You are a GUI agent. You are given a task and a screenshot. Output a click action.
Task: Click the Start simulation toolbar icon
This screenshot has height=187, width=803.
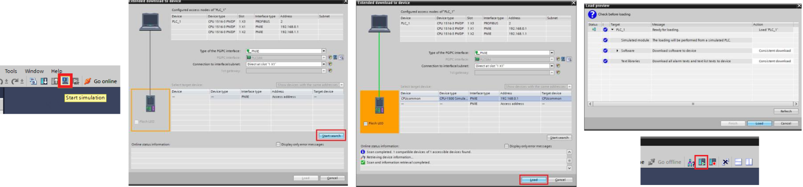(65, 81)
